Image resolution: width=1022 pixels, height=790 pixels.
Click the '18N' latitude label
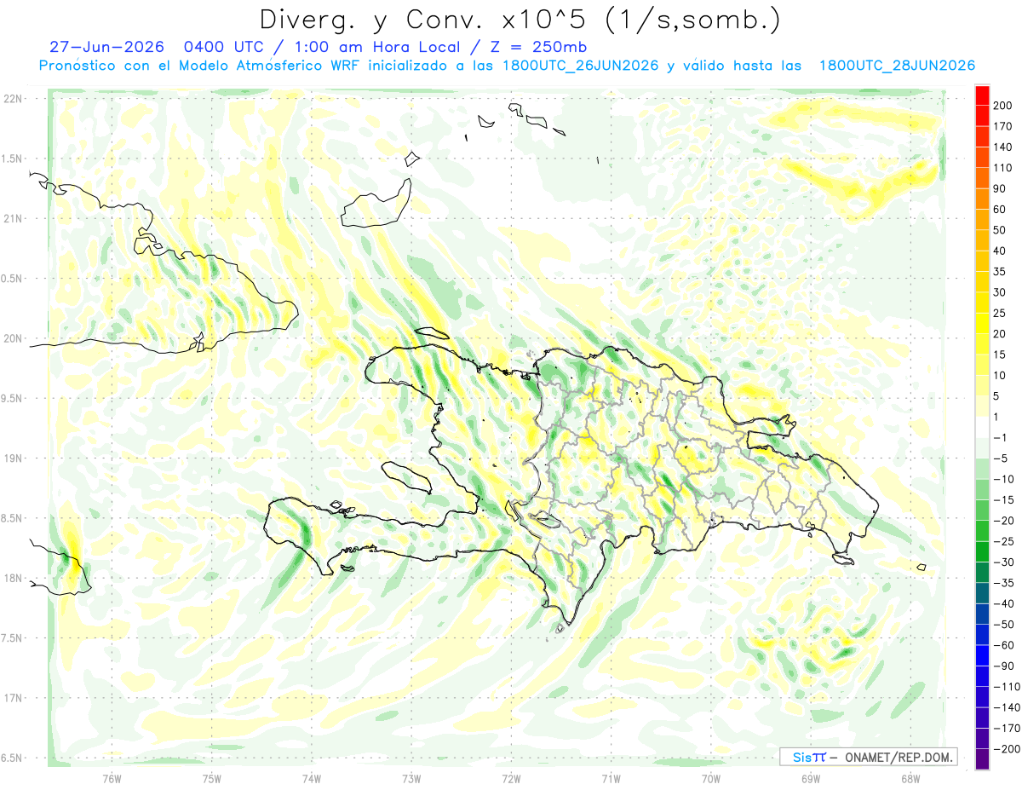pos(13,578)
